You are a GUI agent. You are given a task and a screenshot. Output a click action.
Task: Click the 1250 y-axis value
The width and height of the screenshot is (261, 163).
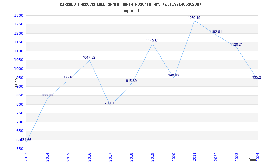[19, 24]
